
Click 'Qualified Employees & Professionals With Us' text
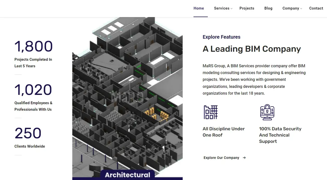33,106
